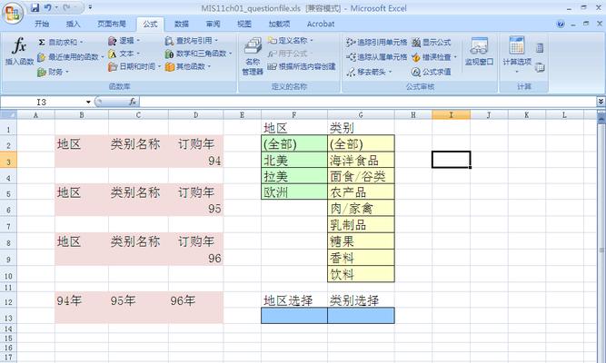Viewport: 606px width, 363px height.
Task: Click inside the Name Box showing I3
Action: pyautogui.click(x=43, y=102)
